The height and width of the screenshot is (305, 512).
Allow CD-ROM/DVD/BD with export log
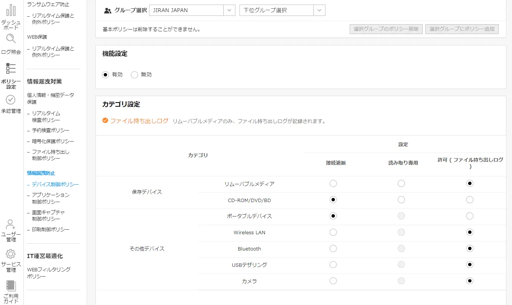470,200
